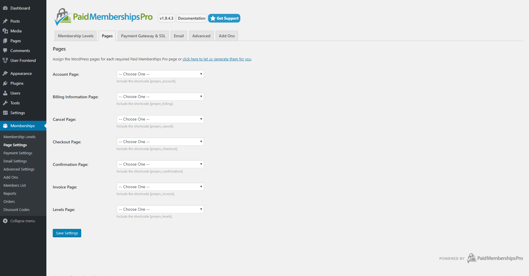The width and height of the screenshot is (529, 276).
Task: Open the Cancel Page dropdown
Action: click(160, 119)
